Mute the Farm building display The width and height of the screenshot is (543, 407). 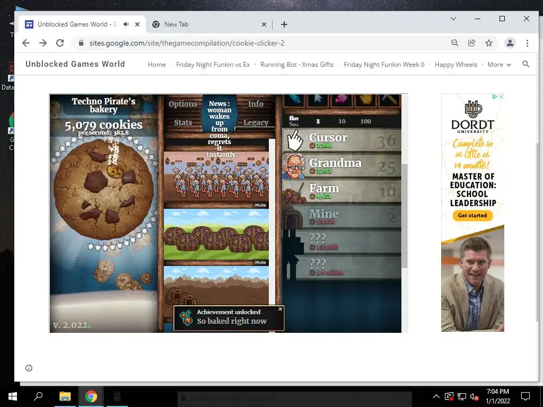click(260, 262)
